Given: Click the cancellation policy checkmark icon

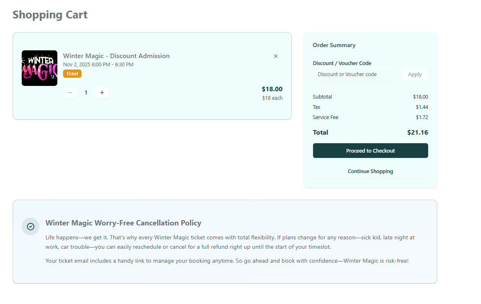Looking at the screenshot, I should tap(30, 227).
